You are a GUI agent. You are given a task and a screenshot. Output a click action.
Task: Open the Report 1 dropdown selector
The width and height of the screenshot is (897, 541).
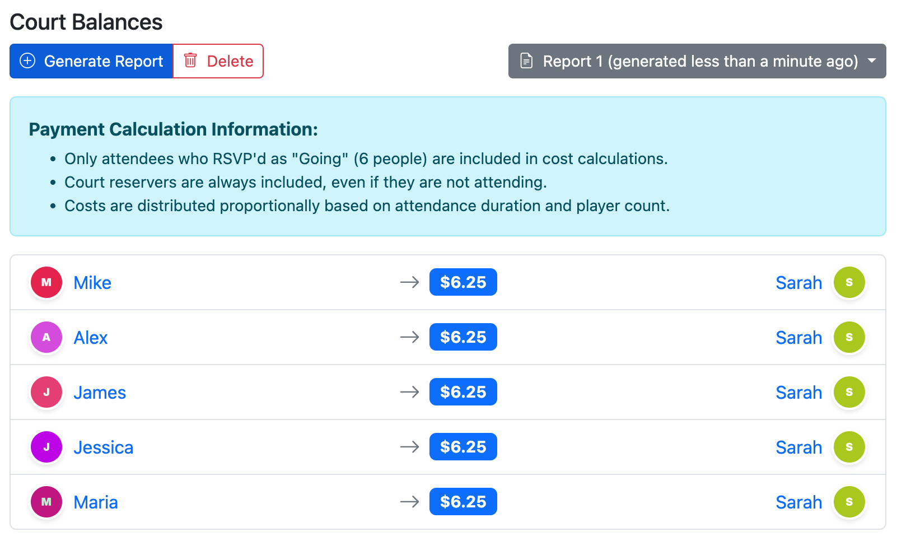tap(696, 61)
